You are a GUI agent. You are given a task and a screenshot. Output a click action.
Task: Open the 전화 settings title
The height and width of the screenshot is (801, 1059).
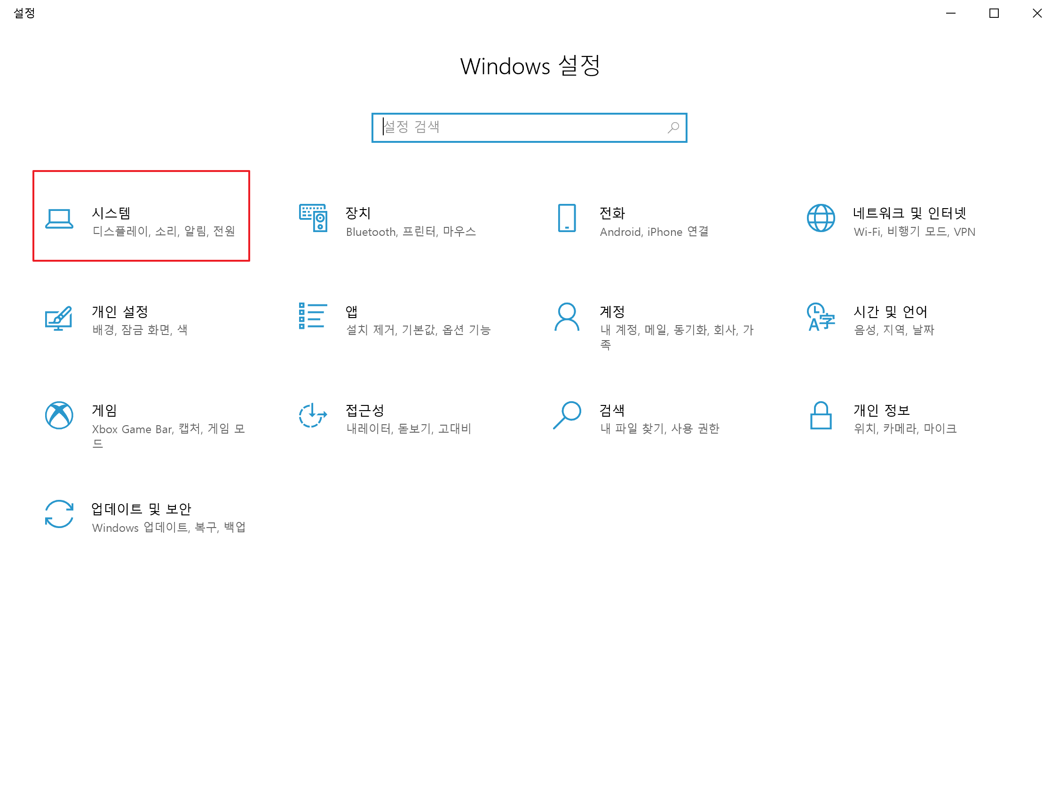612,213
